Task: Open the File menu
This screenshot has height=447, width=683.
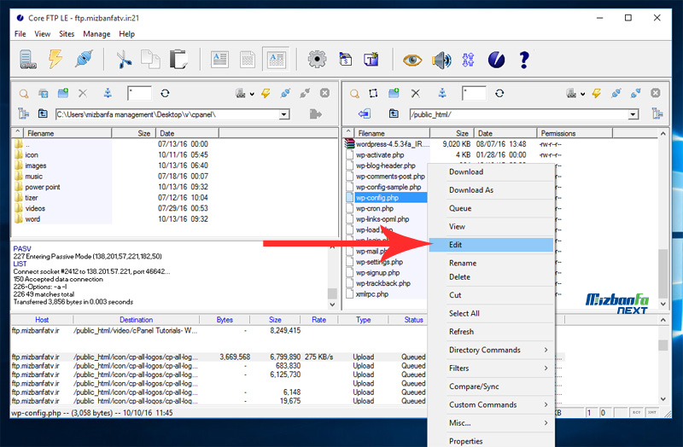Action: coord(20,34)
